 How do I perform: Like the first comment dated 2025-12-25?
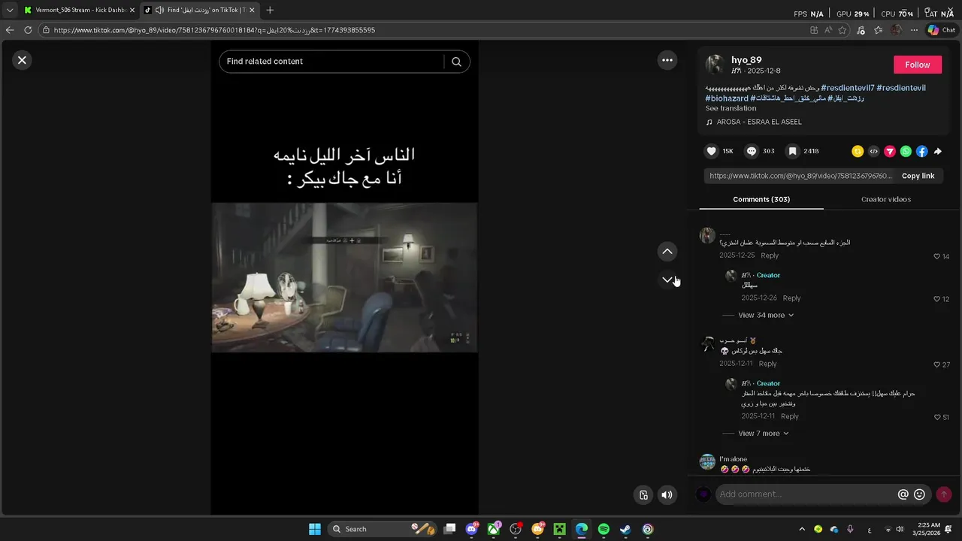pyautogui.click(x=937, y=256)
